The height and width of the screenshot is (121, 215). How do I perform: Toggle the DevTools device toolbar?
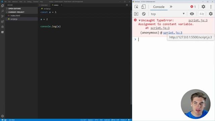(x=143, y=7)
